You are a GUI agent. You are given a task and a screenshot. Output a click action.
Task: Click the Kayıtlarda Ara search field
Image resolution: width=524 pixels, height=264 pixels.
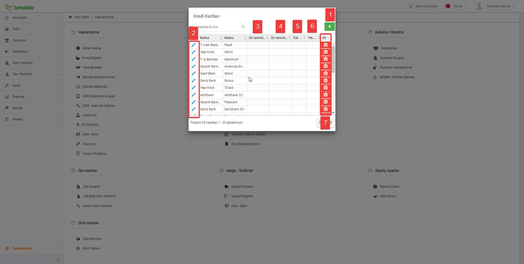(x=219, y=27)
